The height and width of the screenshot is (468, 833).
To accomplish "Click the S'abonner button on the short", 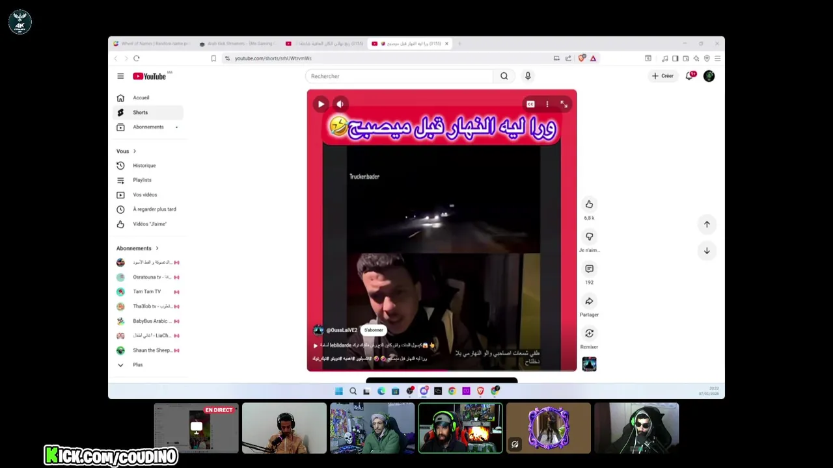I will (x=374, y=330).
